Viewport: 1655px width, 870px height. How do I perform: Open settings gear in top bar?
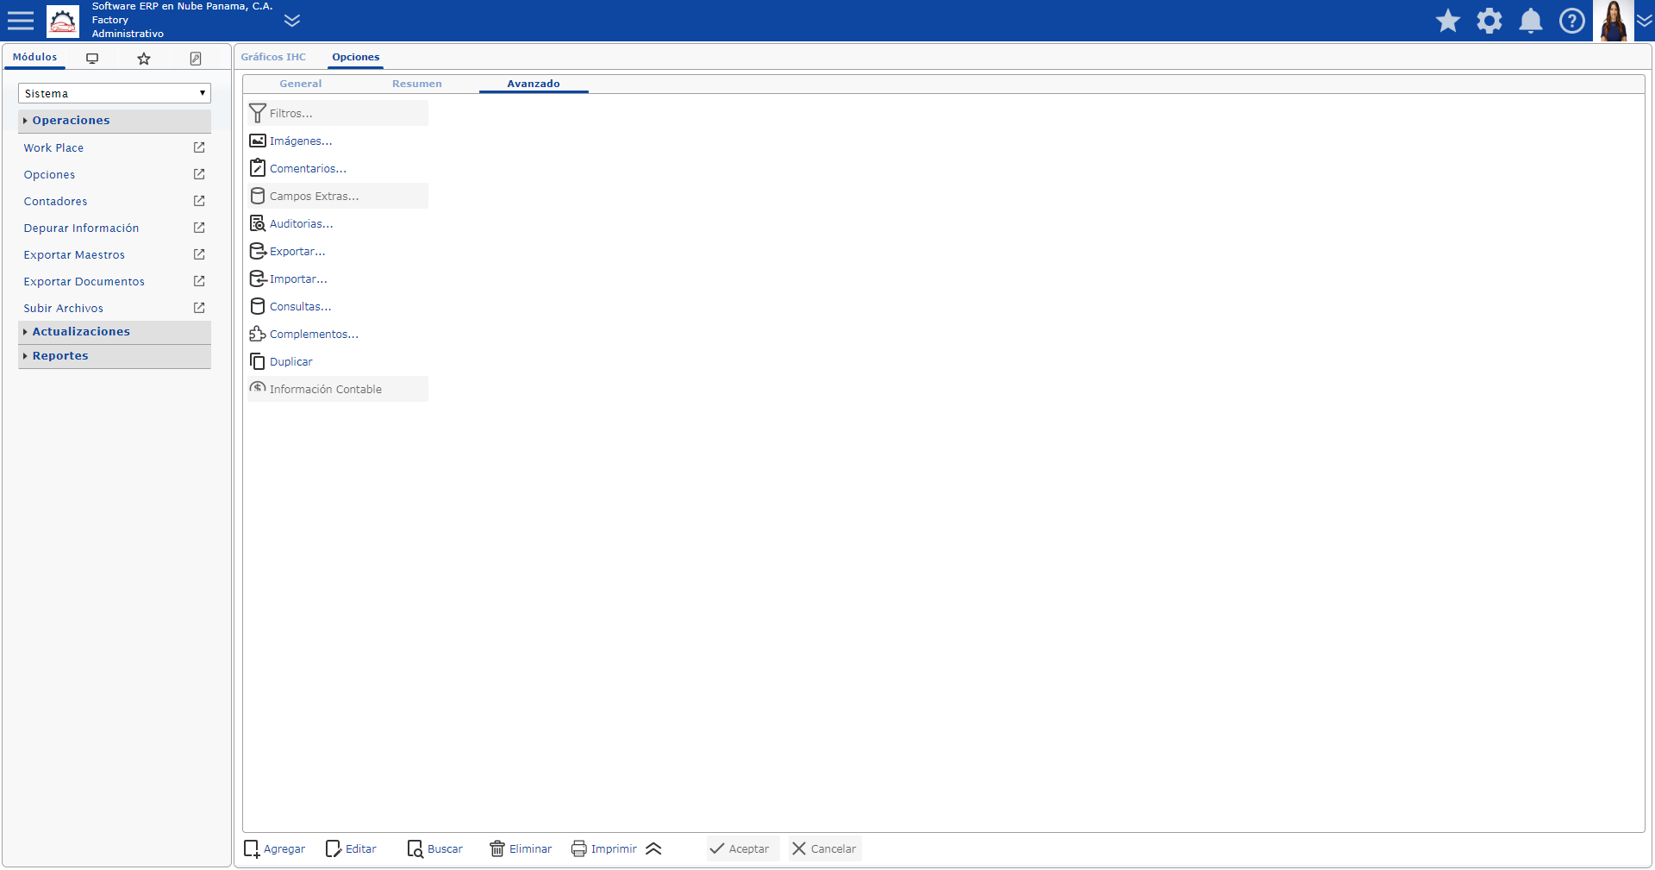1489,21
